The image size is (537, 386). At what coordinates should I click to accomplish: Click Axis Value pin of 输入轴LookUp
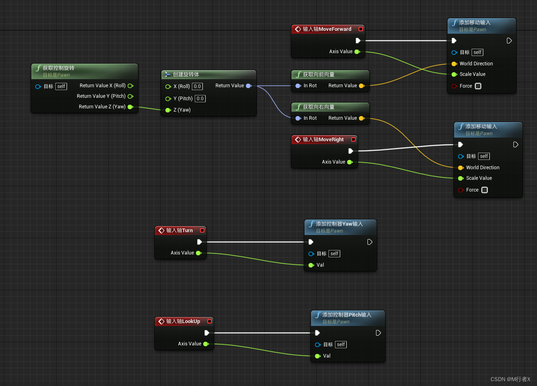206,344
